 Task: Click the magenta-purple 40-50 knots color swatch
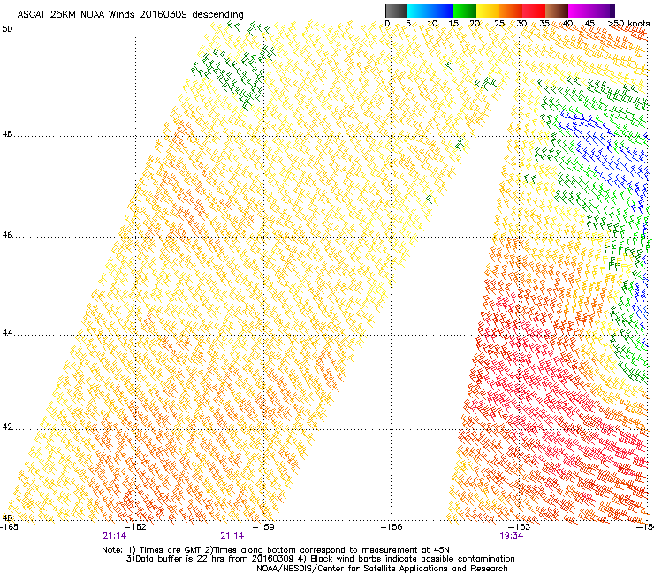point(591,11)
